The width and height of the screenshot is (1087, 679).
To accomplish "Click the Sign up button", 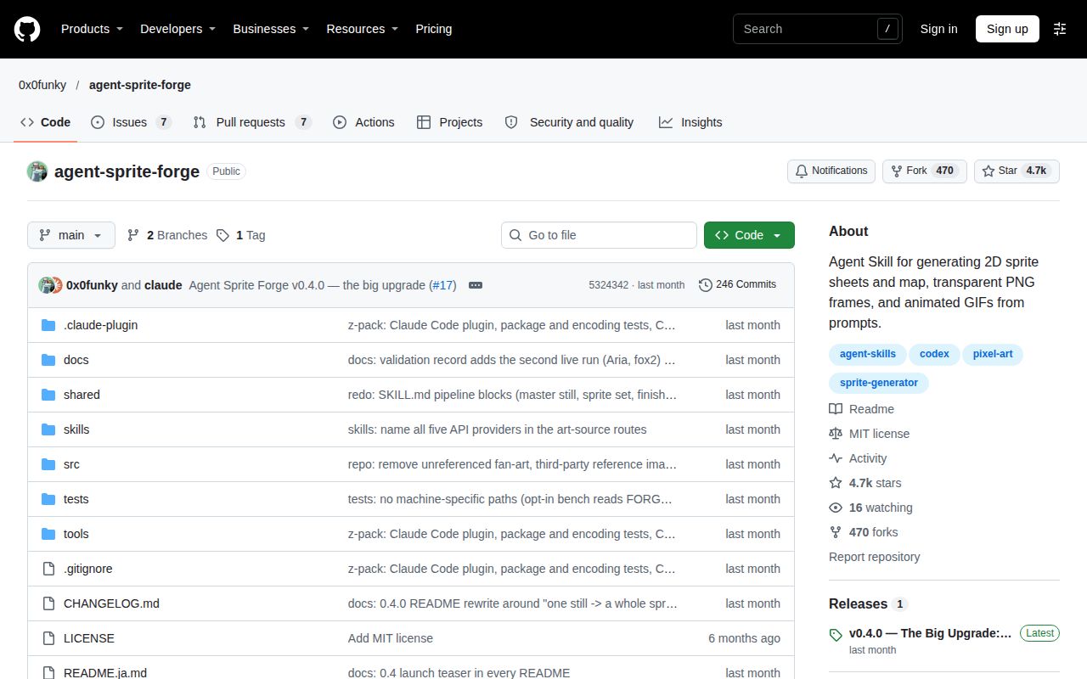I will click(1007, 29).
